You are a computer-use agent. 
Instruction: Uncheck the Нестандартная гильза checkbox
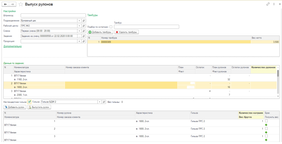coord(29,102)
